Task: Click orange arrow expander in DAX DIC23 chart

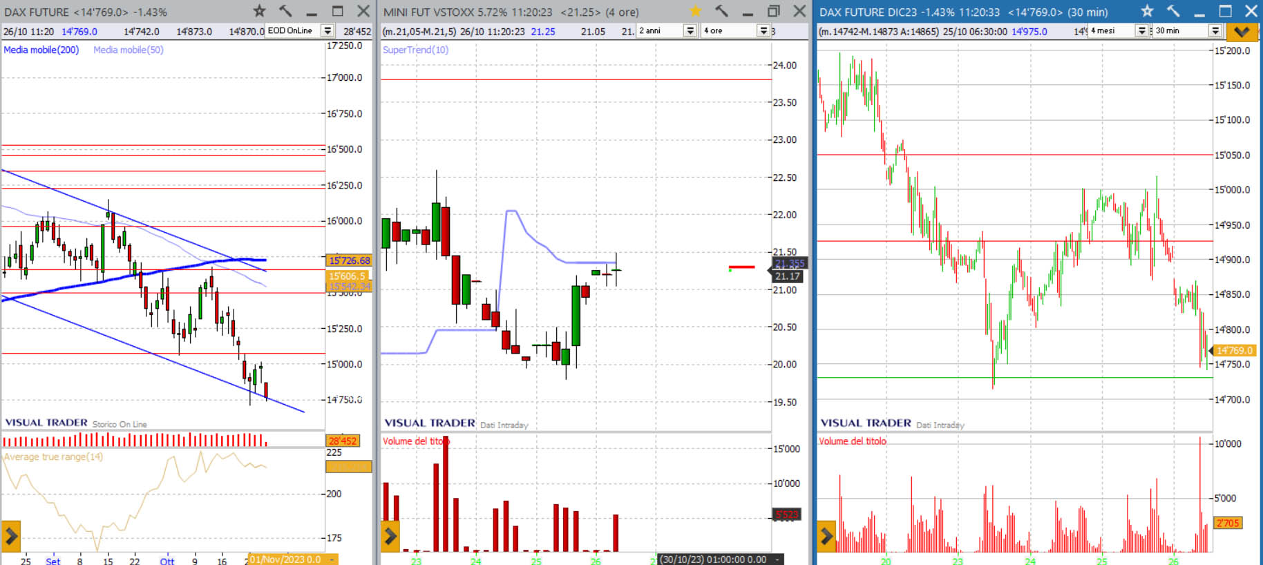Action: click(x=826, y=536)
